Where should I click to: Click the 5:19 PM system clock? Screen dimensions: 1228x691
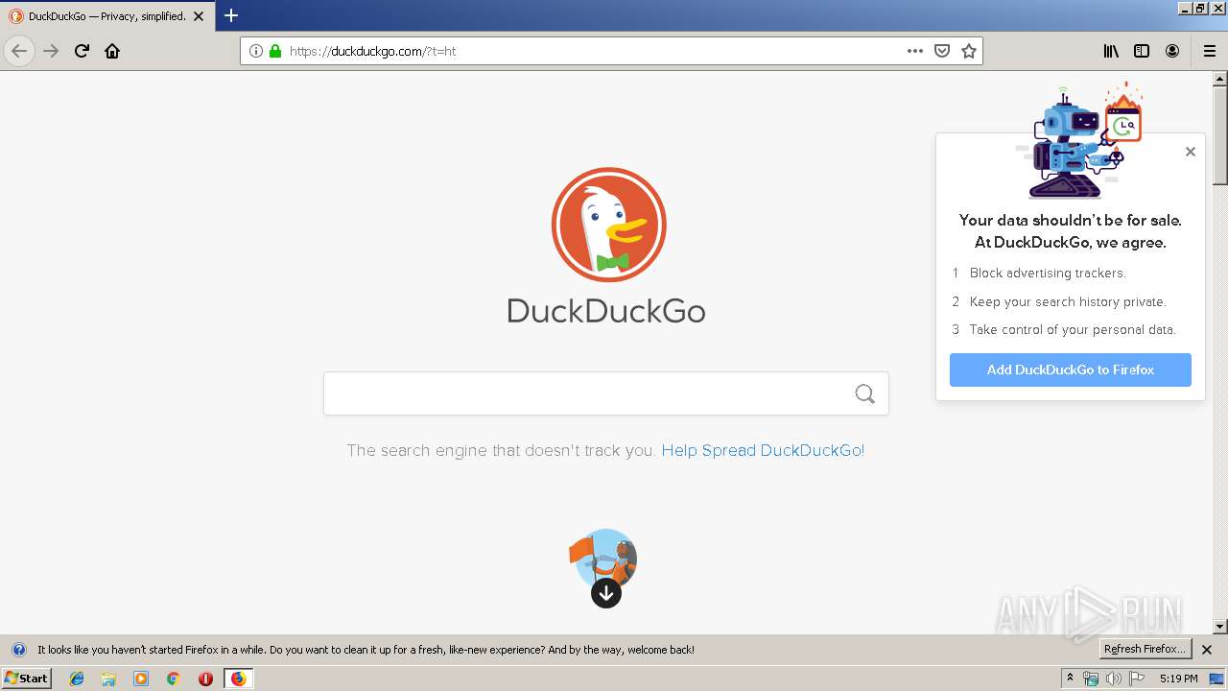(1178, 679)
